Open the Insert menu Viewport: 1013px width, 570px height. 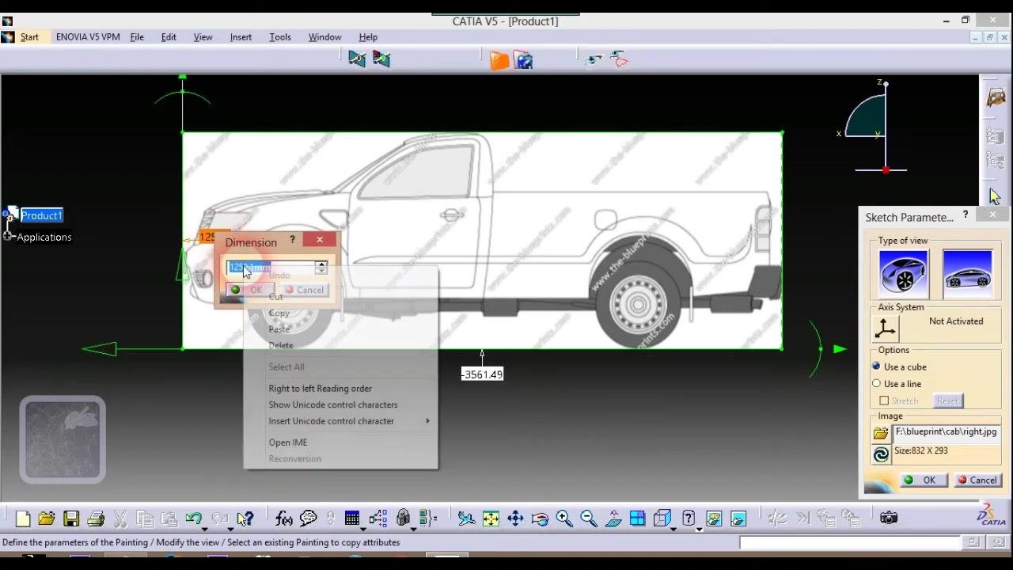tap(241, 37)
